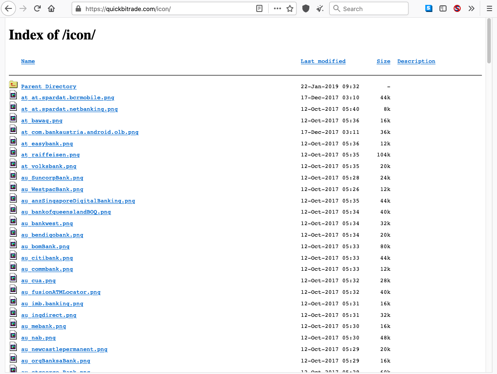Image resolution: width=497 pixels, height=374 pixels.
Task: Click the 8k size of at_at.spardat.netbanking.png
Action: tap(387, 109)
